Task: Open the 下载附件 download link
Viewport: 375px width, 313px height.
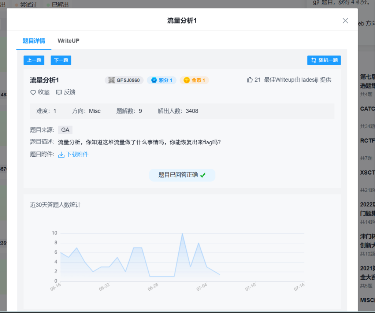Action: [x=77, y=154]
